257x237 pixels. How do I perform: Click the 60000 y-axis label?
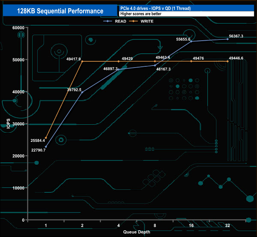(18, 28)
